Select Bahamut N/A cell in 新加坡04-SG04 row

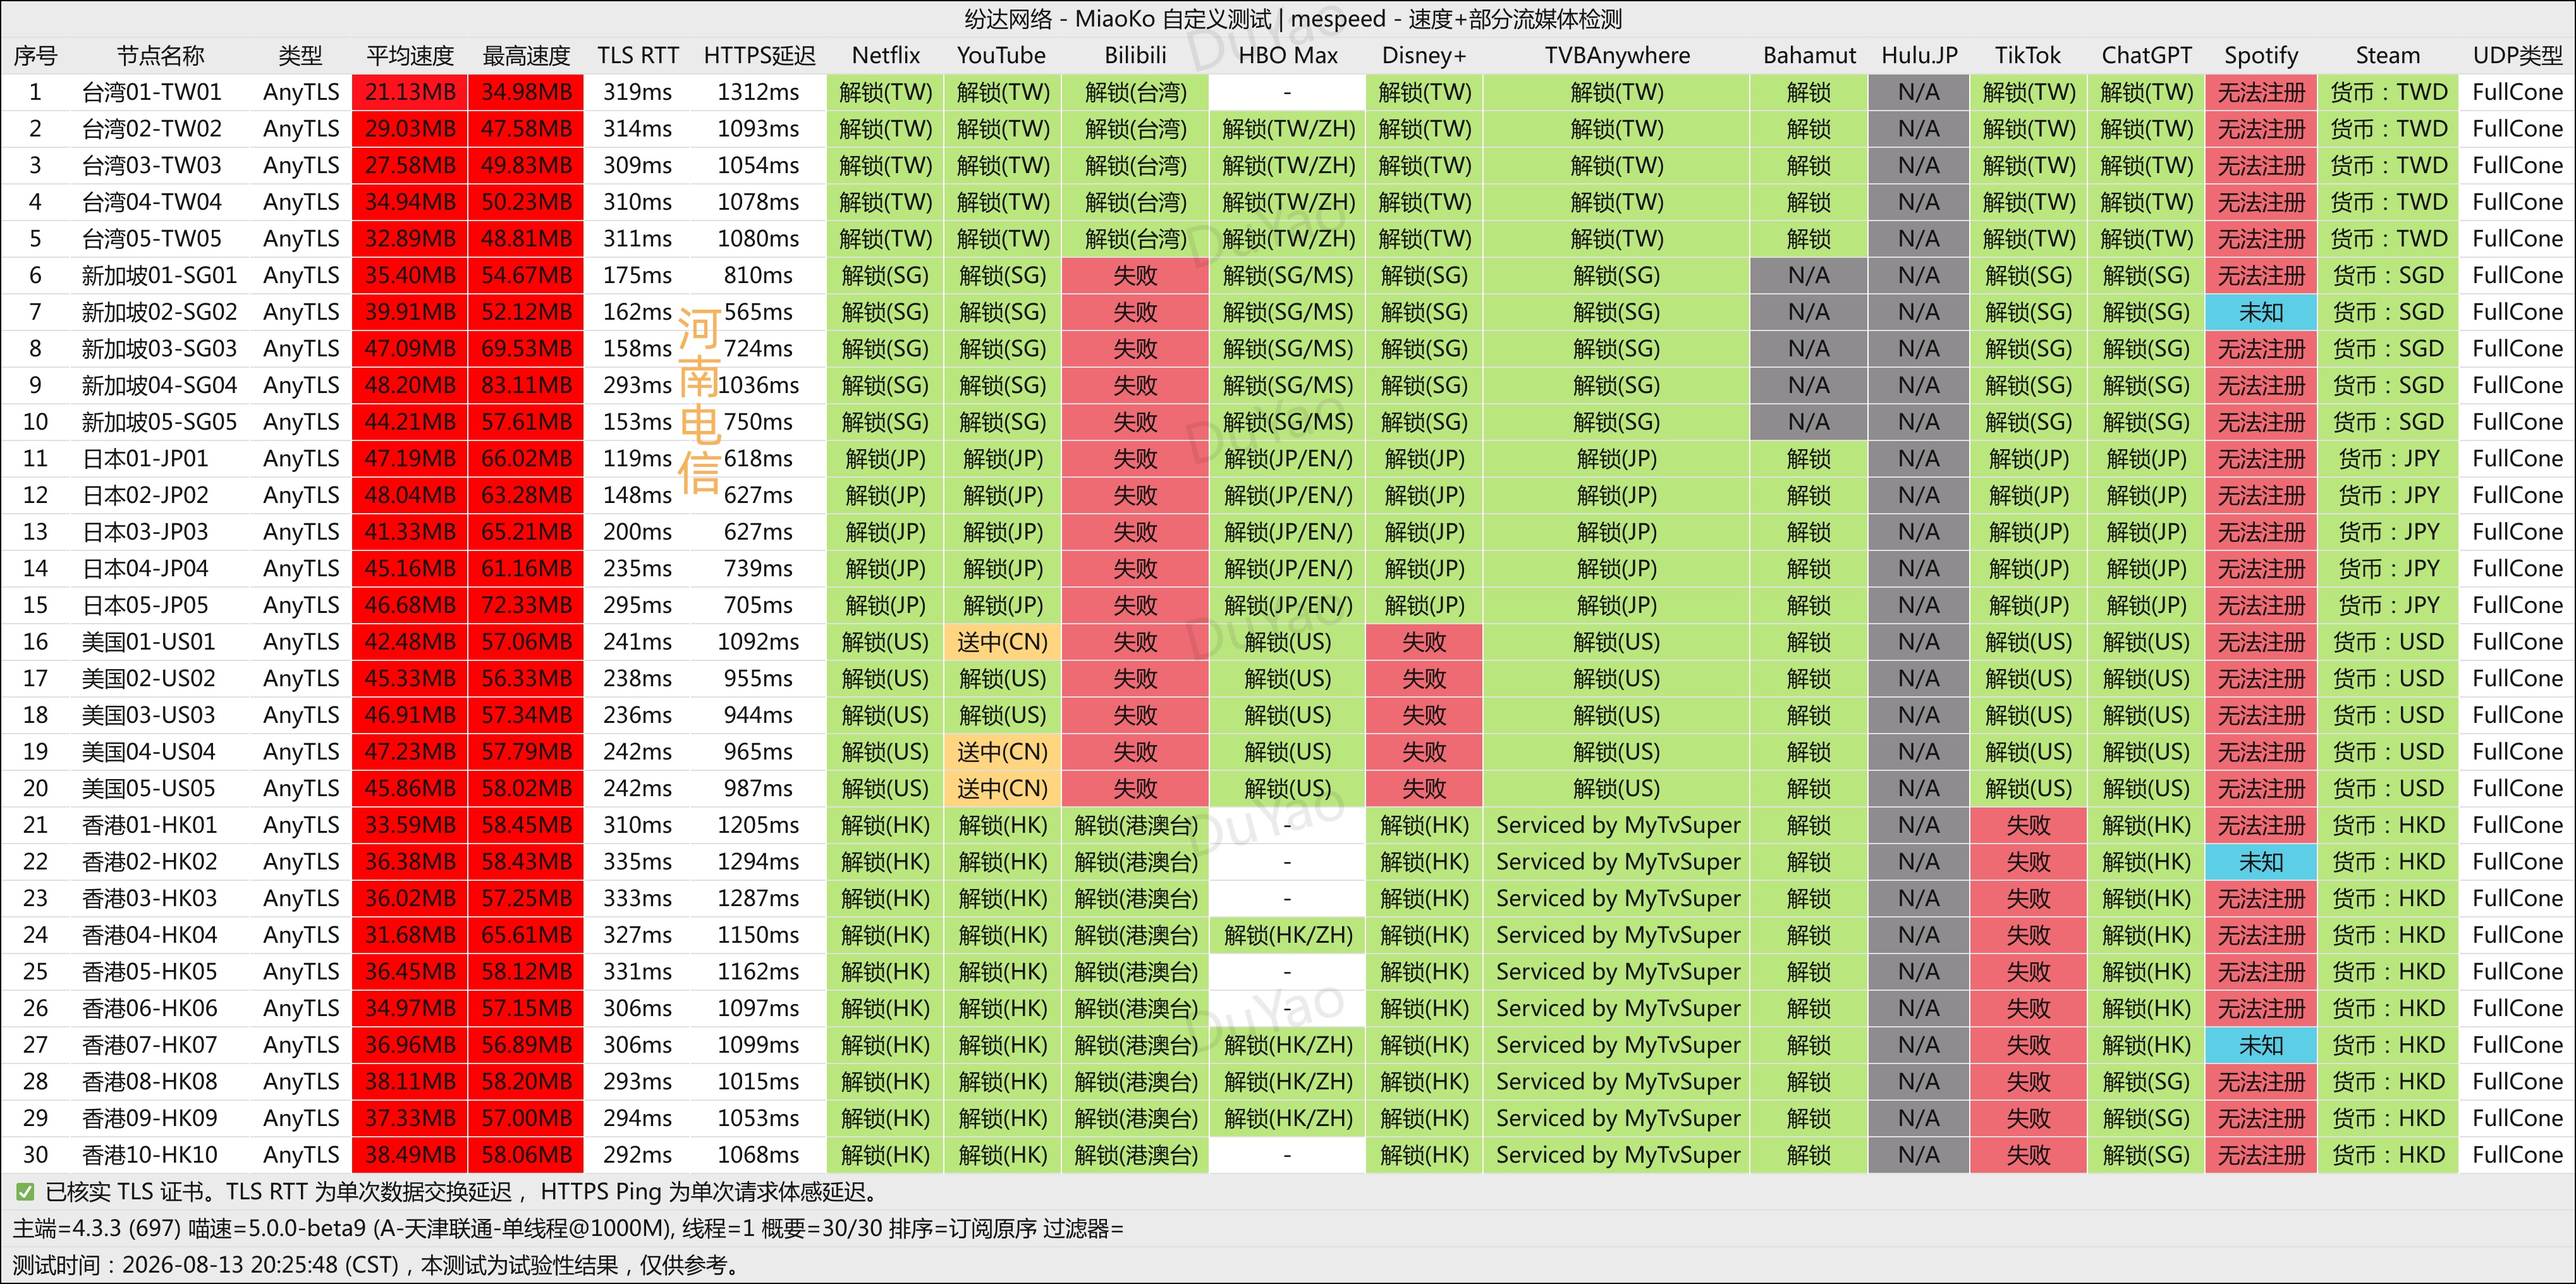[1809, 385]
